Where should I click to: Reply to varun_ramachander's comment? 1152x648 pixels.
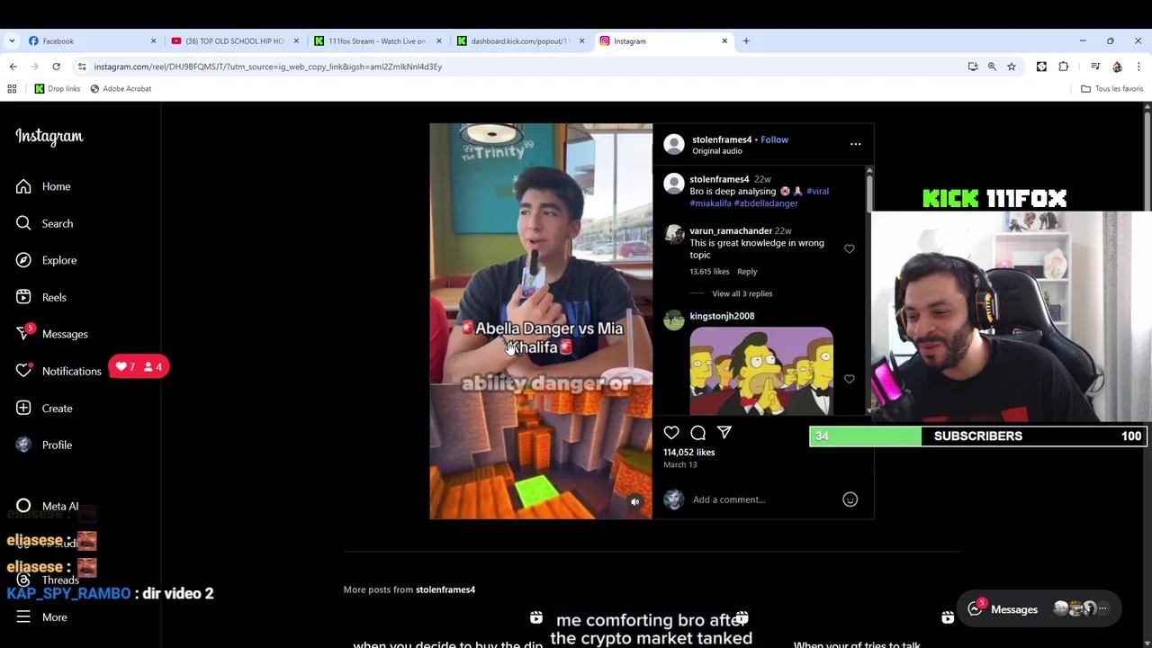(747, 271)
